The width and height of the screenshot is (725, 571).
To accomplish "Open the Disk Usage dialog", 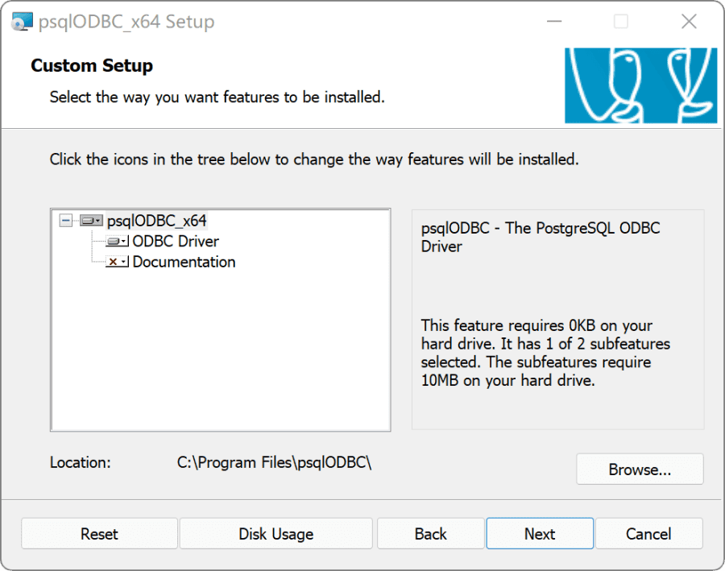I will point(276,533).
